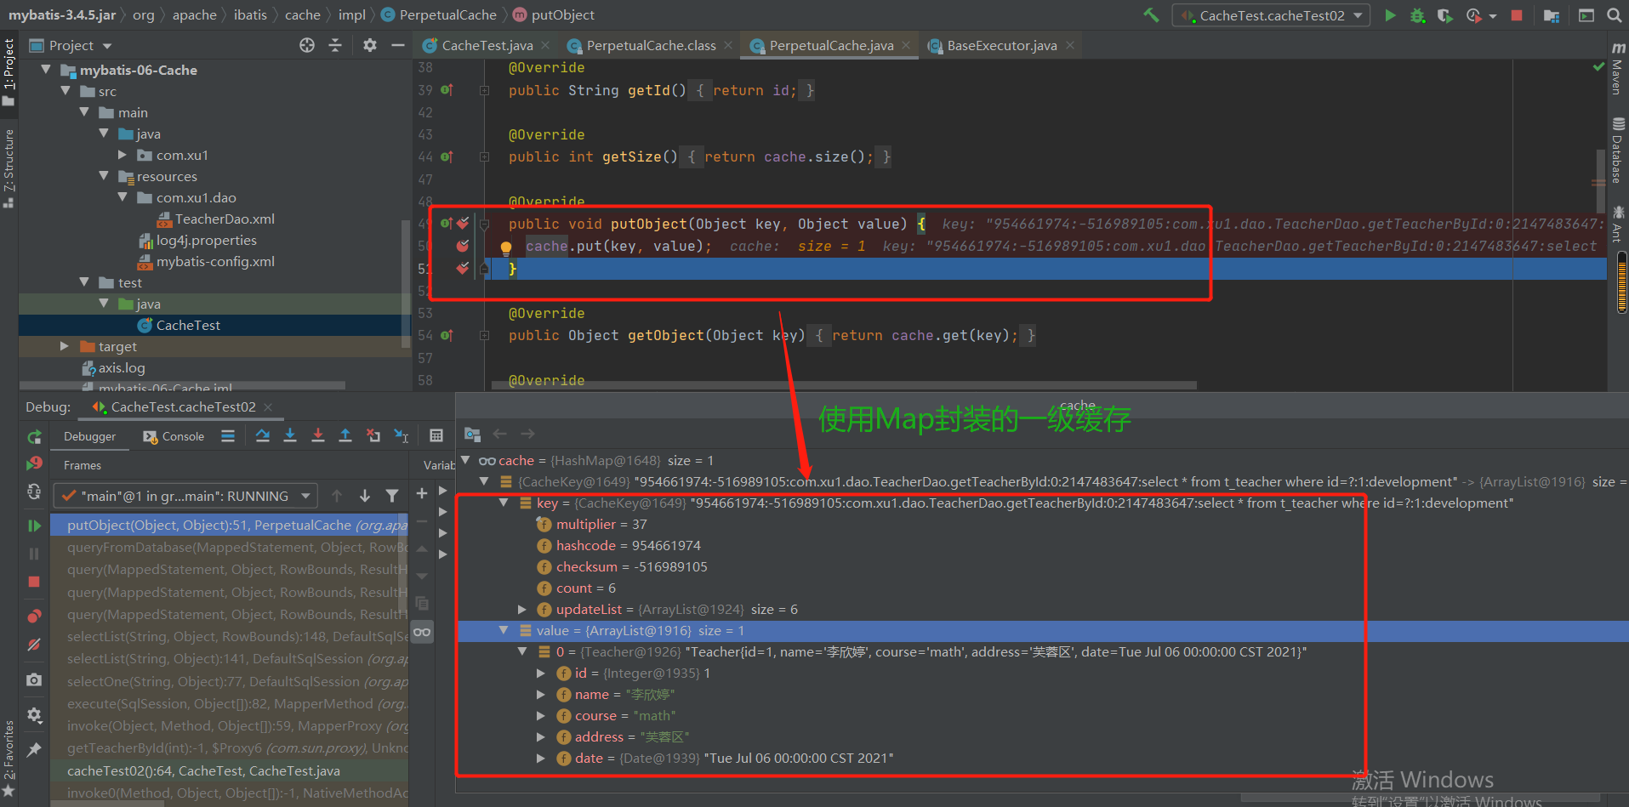This screenshot has height=807, width=1629.
Task: Click the red Stop square in top toolbar
Action: 1516,15
